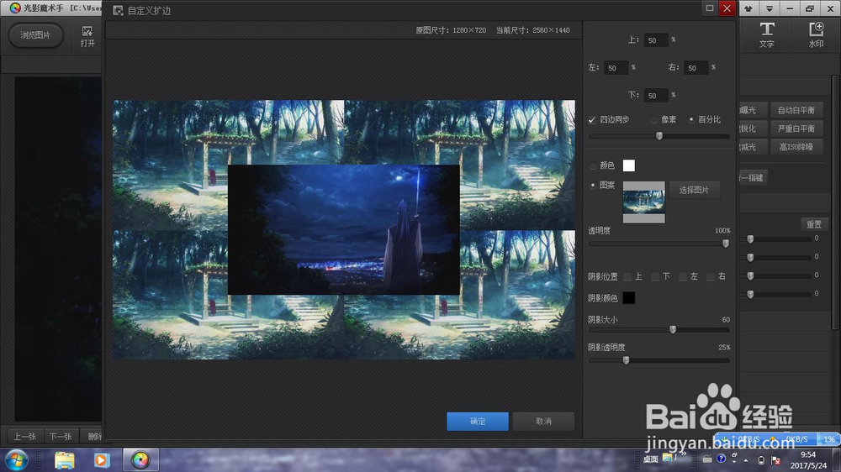Viewport: 841px width, 472px height.
Task: Click the 下一张 next image button
Action: click(x=61, y=437)
